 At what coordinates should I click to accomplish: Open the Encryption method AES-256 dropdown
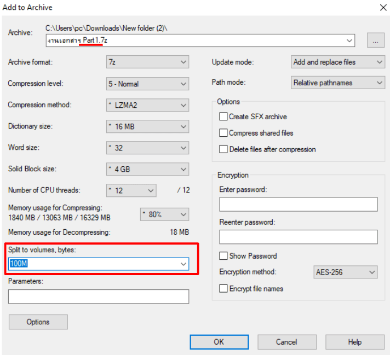pyautogui.click(x=346, y=272)
